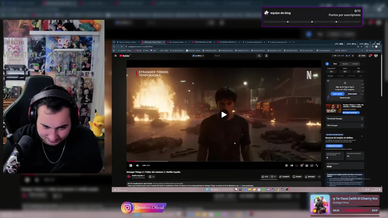The width and height of the screenshot is (388, 218).
Task: Click the 'See similar thumbnails' button
Action: [351, 113]
